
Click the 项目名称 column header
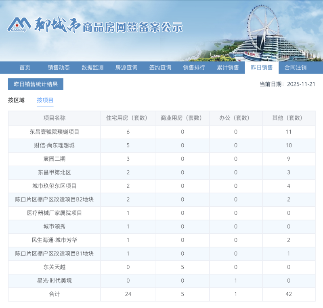pos(55,118)
